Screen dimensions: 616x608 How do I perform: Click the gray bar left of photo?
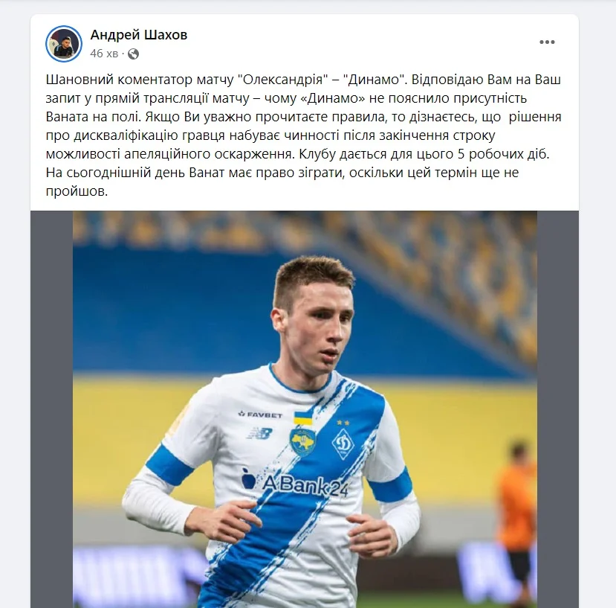(51, 409)
